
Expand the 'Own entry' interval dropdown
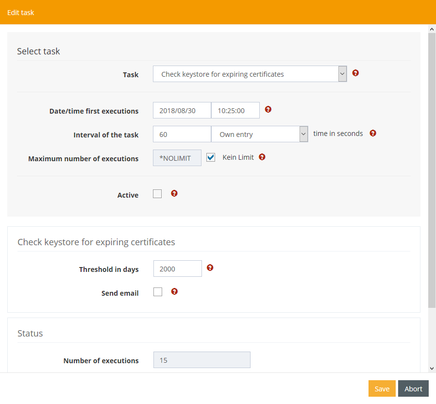259,135
